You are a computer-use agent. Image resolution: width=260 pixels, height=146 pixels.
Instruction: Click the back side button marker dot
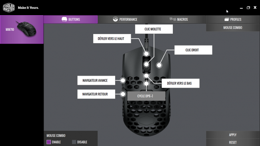[x=123, y=94]
